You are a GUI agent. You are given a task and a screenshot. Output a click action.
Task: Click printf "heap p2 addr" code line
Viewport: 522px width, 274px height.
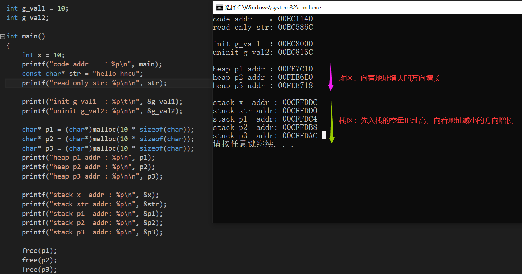(x=88, y=167)
